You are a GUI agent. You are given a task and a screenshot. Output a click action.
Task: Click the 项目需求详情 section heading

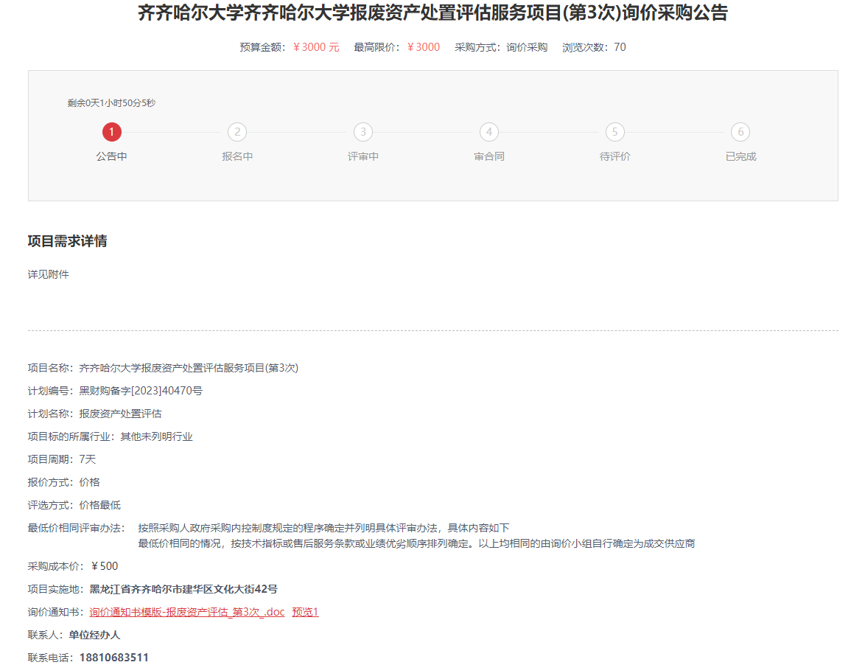point(67,241)
